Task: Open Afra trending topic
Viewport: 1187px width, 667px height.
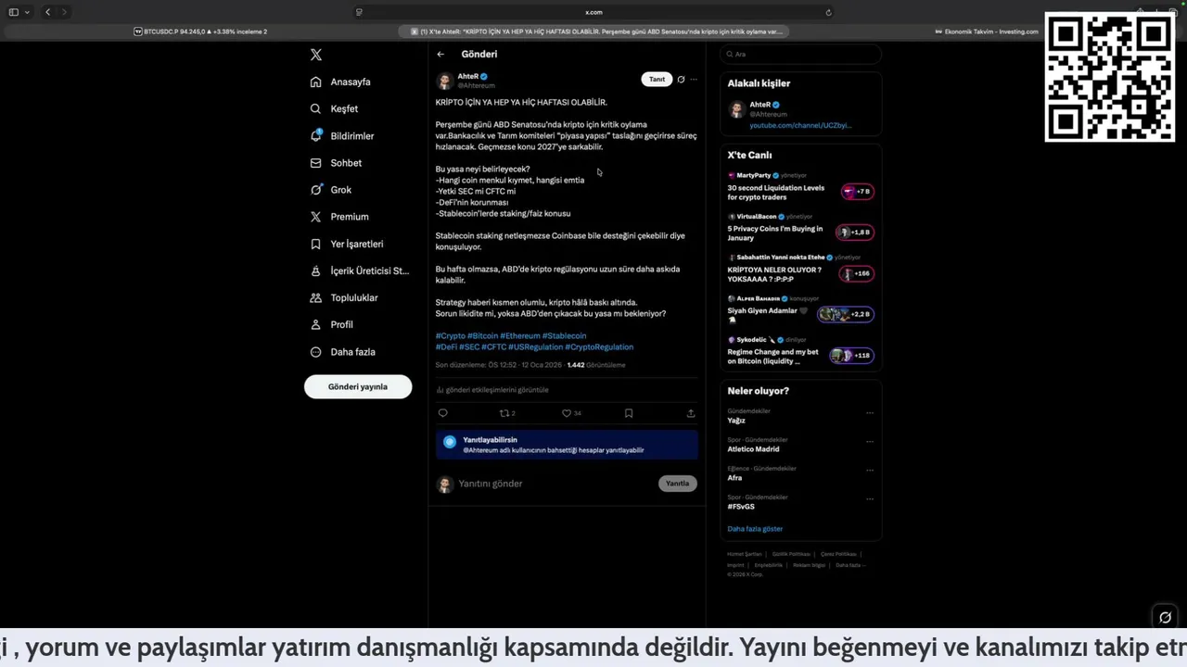Action: coord(734,478)
